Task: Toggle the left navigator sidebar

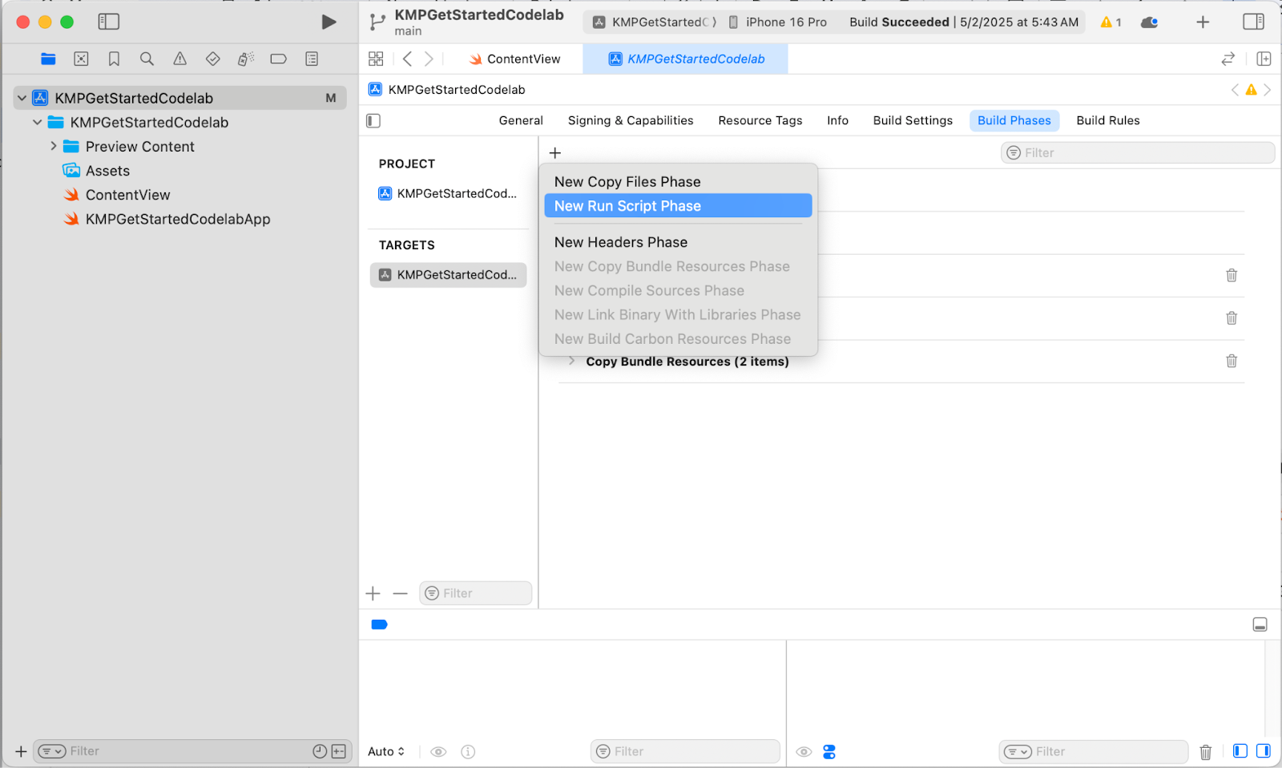Action: coord(108,22)
